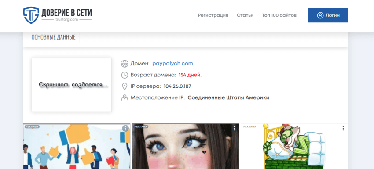Click the Реклама label on girl ad

pyautogui.click(x=140, y=126)
